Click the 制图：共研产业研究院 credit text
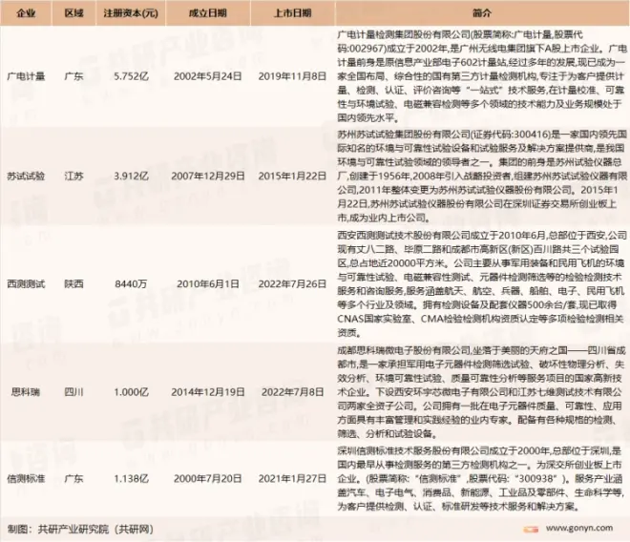The width and height of the screenshot is (630, 542). click(x=80, y=530)
